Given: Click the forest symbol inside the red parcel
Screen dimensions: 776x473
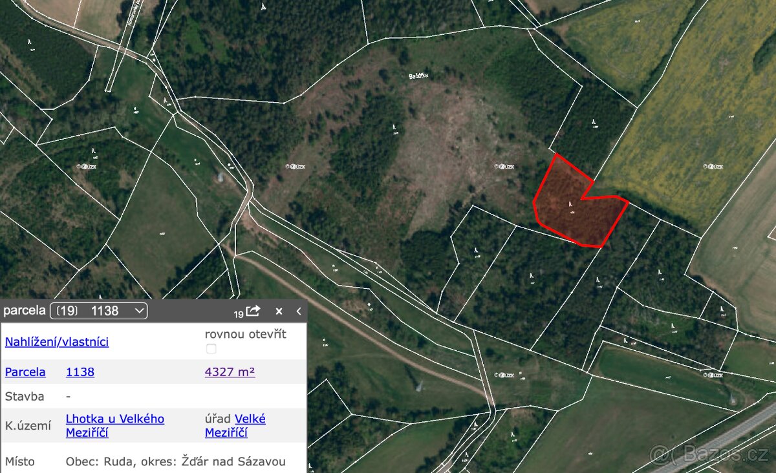Looking at the screenshot, I should 570,205.
